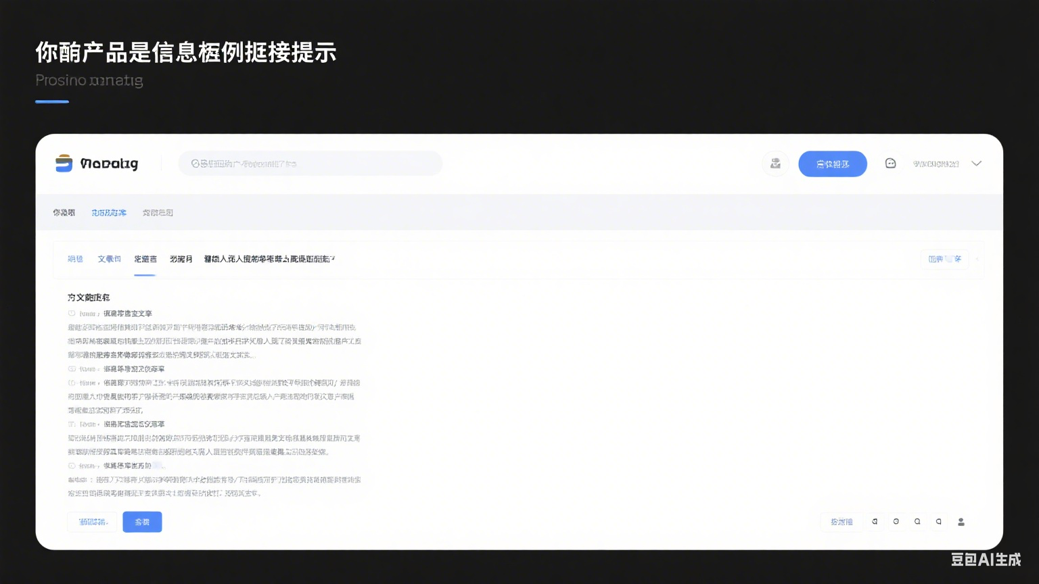
Task: Select the currently underlined third content tab
Action: (145, 259)
